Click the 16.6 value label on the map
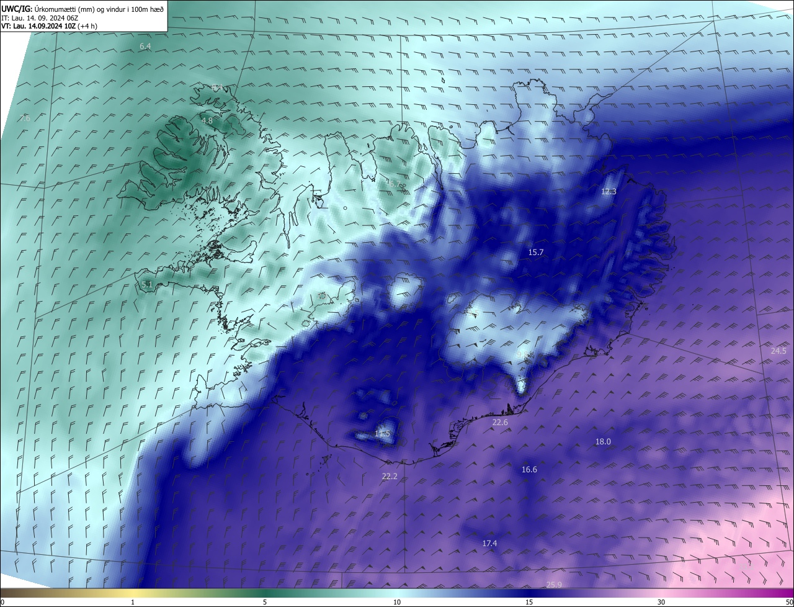Screen dimensions: 794x607 (529, 470)
